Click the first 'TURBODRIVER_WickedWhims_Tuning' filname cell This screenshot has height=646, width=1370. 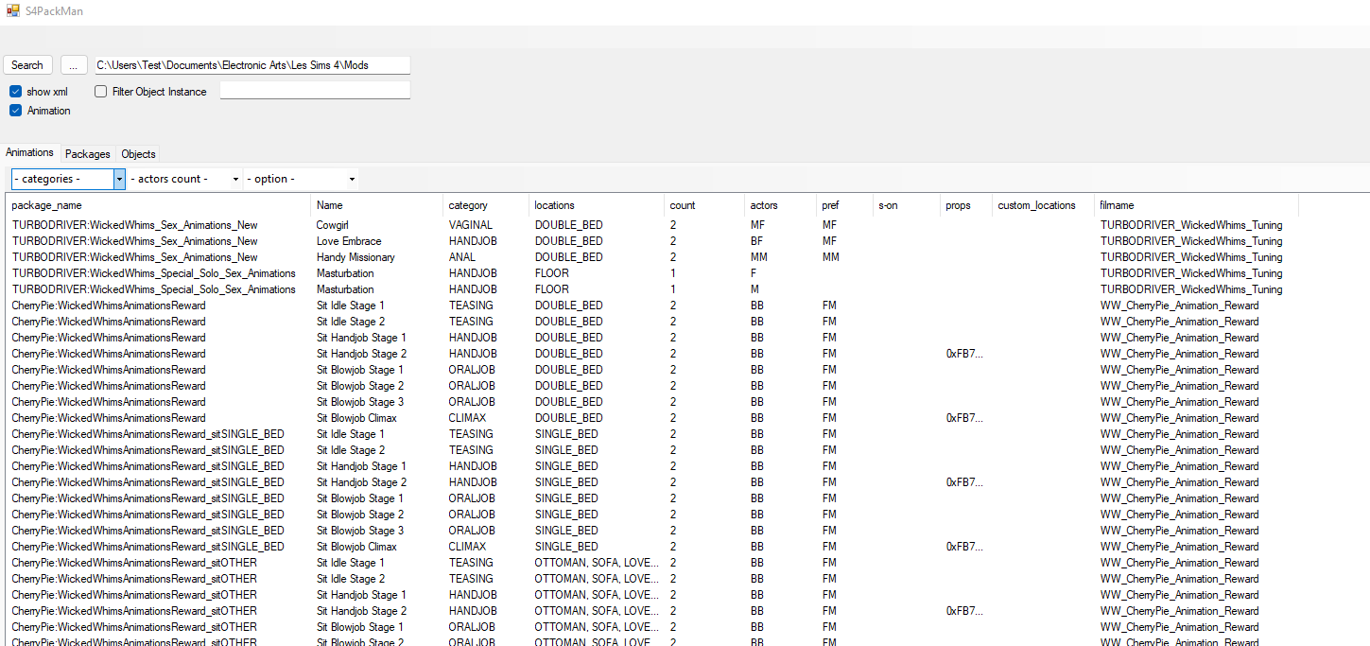tap(1191, 225)
